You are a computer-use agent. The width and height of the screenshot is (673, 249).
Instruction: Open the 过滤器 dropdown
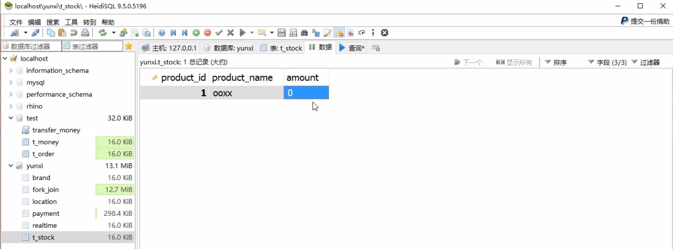(645, 62)
